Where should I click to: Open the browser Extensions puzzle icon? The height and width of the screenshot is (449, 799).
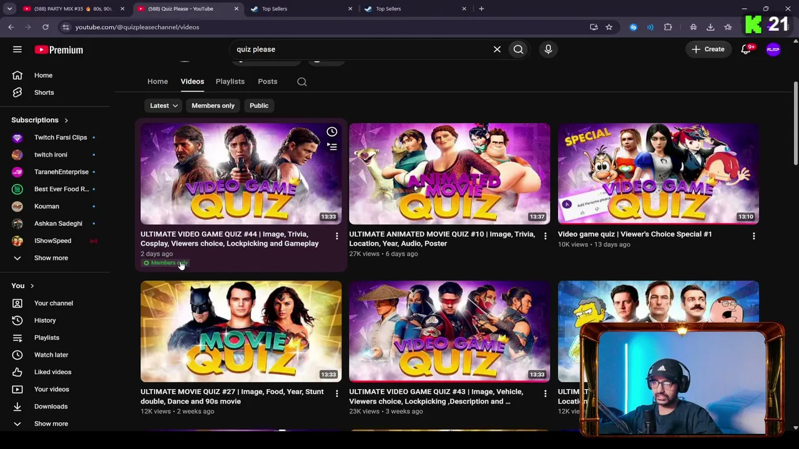[668, 27]
